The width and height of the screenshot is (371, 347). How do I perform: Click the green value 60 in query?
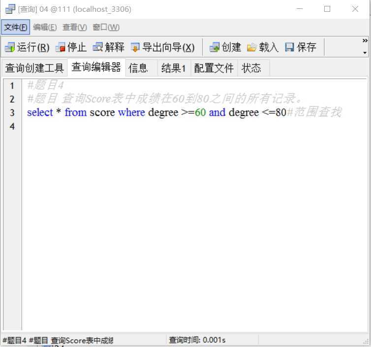click(200, 112)
